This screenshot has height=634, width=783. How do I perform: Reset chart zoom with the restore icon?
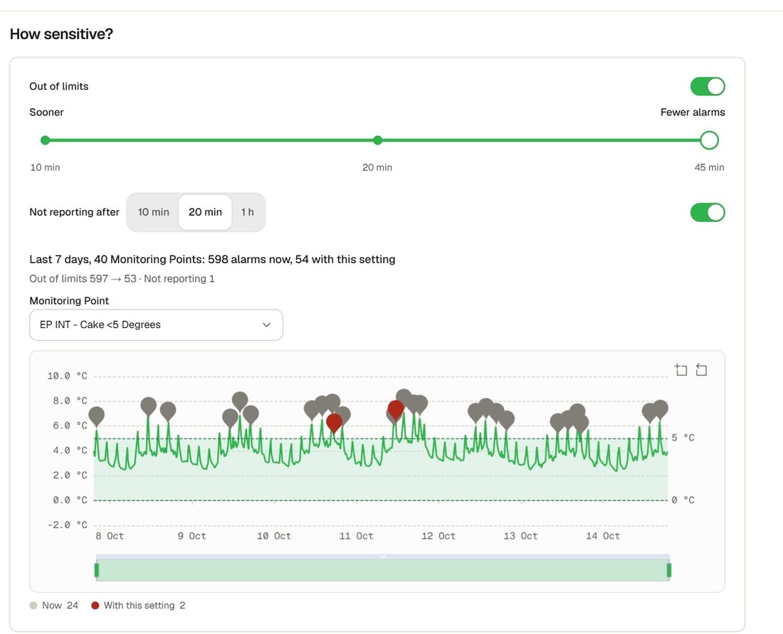click(x=701, y=370)
